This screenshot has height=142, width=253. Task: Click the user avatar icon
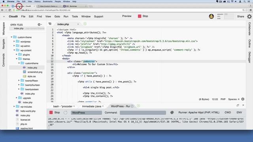(211, 17)
